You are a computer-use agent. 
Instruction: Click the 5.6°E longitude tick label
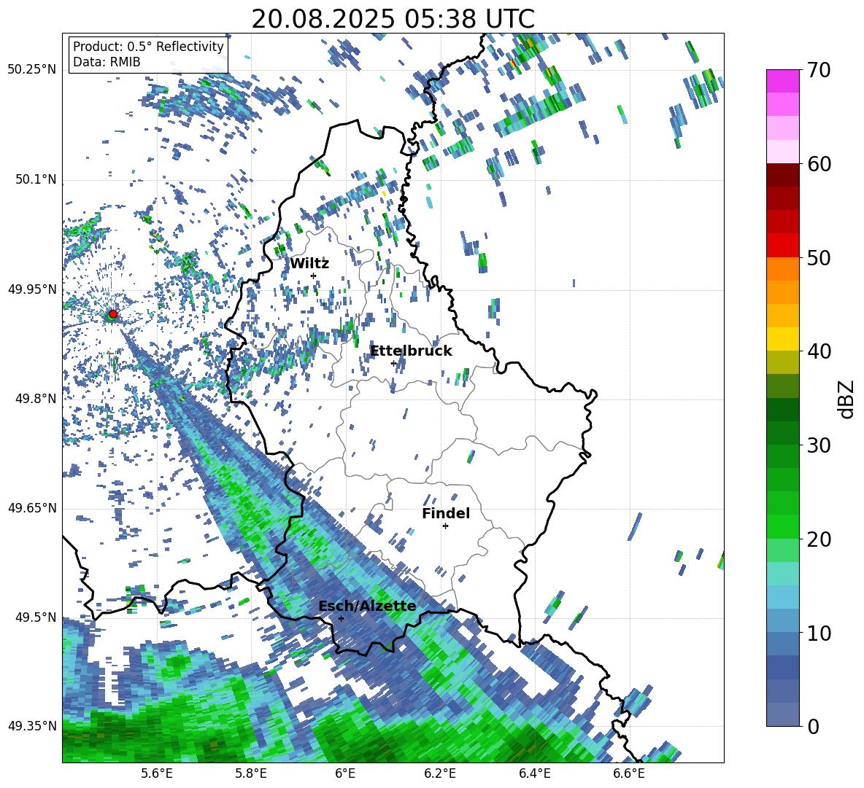point(156,774)
